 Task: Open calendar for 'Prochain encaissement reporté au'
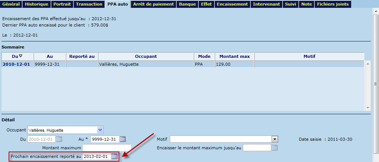(114, 157)
